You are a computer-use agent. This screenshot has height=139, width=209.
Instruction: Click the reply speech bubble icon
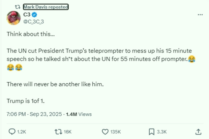coord(12,131)
